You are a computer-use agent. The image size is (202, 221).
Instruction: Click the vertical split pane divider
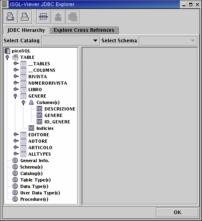click(80, 126)
